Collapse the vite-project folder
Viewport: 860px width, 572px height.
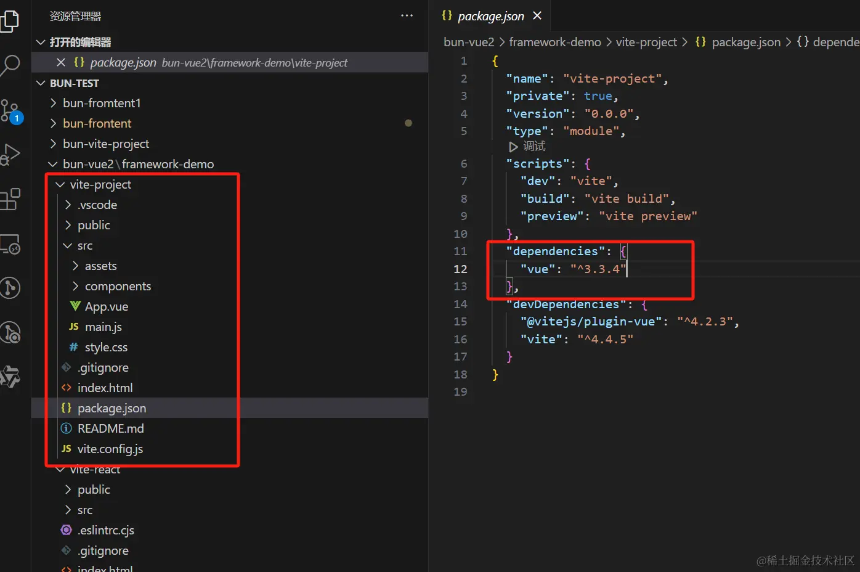pyautogui.click(x=60, y=184)
